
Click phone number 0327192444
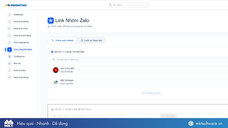67,84
